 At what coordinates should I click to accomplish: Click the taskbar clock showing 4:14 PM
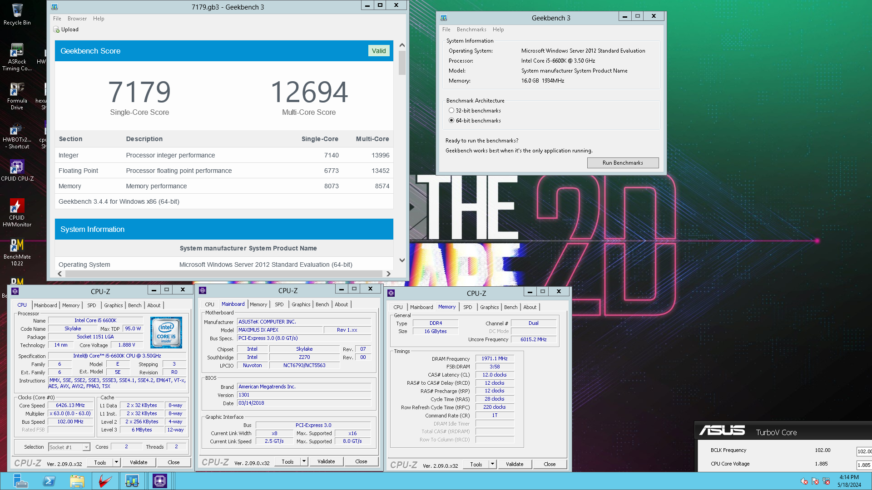849,481
